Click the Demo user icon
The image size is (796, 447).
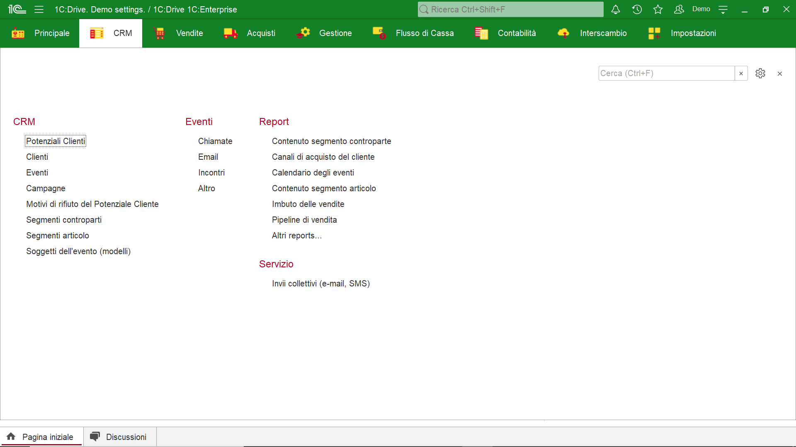click(679, 9)
